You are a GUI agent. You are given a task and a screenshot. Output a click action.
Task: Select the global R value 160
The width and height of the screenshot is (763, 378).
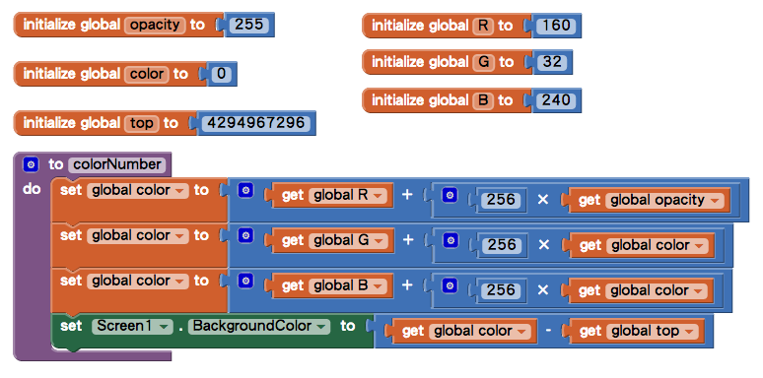[x=556, y=26]
